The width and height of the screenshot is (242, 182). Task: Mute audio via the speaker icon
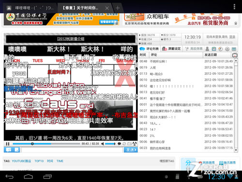[102, 144]
